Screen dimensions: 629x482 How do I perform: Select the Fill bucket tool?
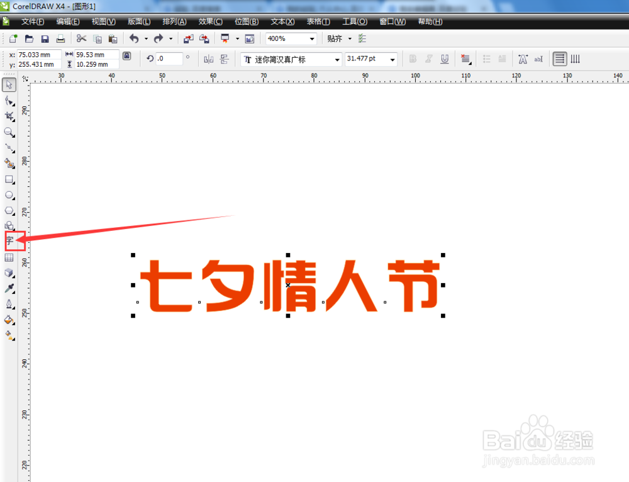pyautogui.click(x=9, y=320)
